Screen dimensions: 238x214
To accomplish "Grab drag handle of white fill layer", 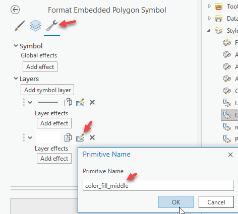I will (x=24, y=137).
